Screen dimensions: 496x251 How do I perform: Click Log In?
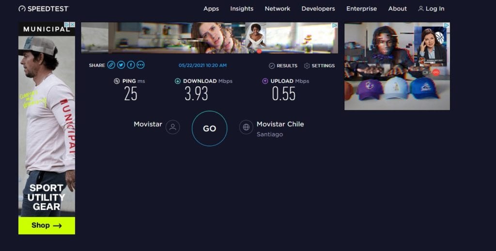coord(431,9)
